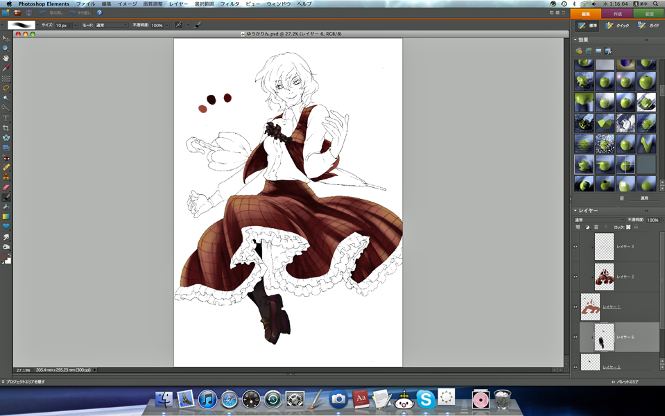
Task: Select the Eyedropper tool
Action: coord(6,68)
